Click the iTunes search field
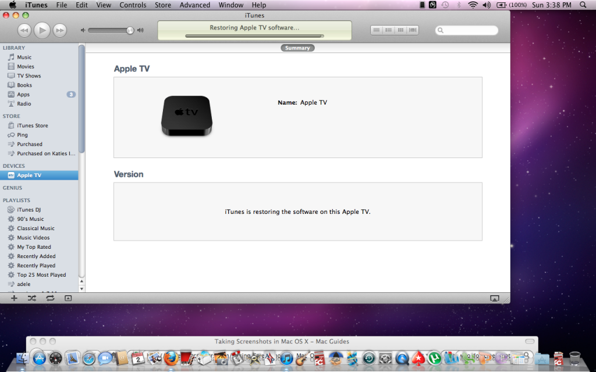The image size is (596, 372). (467, 30)
